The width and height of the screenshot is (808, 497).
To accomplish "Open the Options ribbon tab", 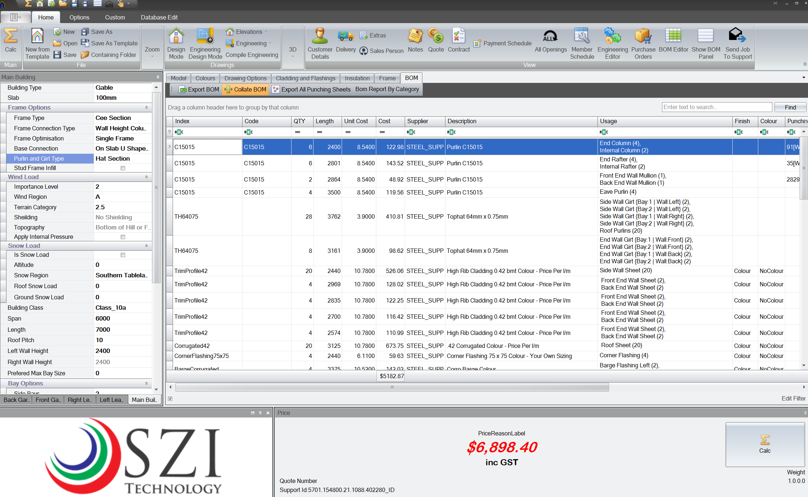I will click(79, 17).
